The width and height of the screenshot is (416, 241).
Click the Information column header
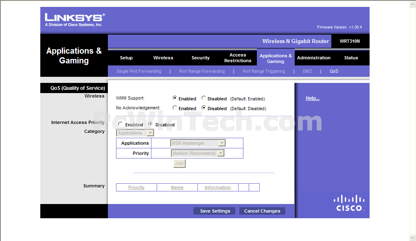(x=217, y=187)
